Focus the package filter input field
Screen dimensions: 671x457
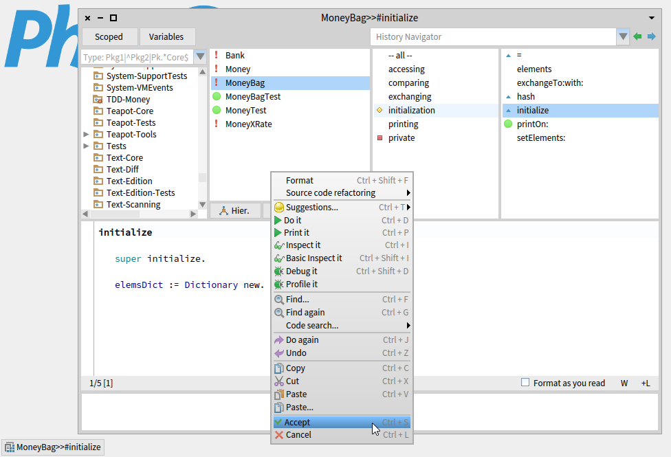pyautogui.click(x=137, y=57)
